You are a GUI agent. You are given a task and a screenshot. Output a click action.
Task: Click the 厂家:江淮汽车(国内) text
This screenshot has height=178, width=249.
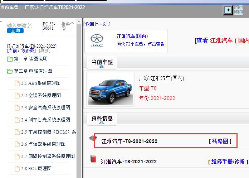click(x=161, y=78)
